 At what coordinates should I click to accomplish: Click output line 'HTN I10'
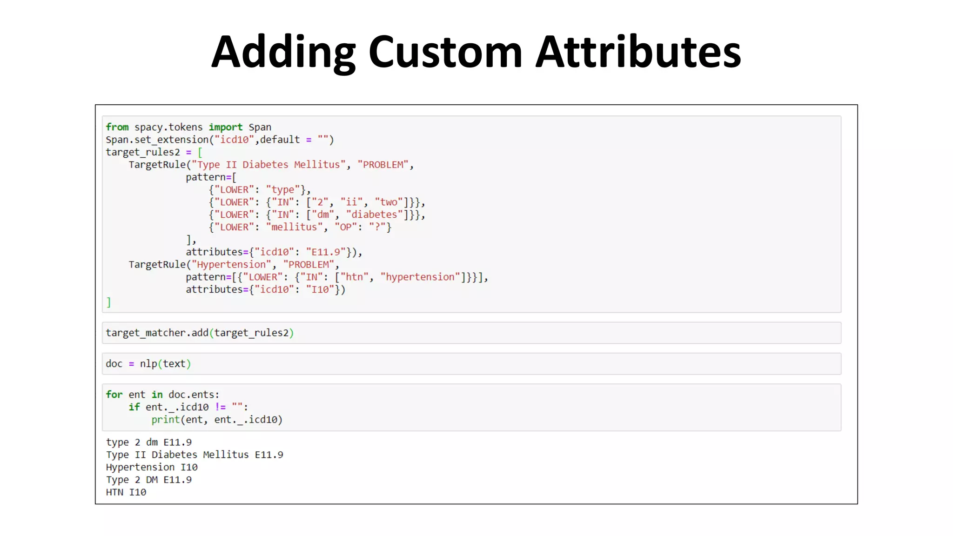pos(126,492)
